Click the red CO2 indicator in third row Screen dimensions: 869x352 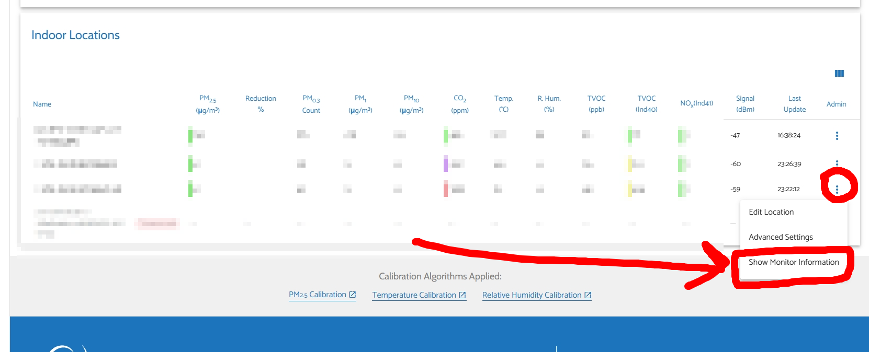click(x=446, y=189)
